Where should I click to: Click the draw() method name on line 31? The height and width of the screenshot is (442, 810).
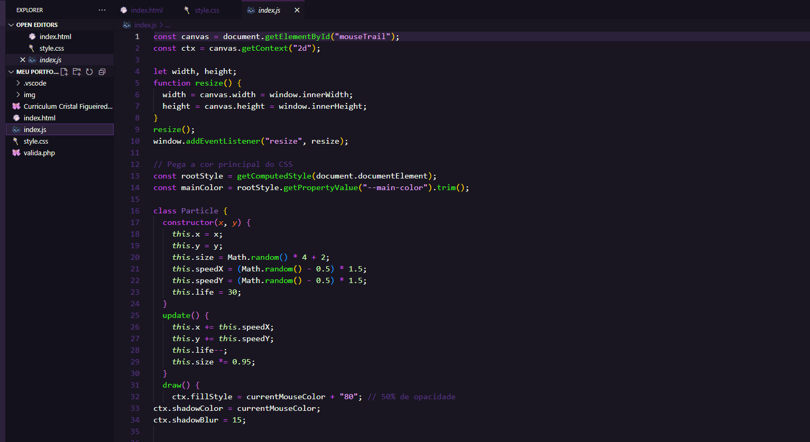click(x=172, y=385)
